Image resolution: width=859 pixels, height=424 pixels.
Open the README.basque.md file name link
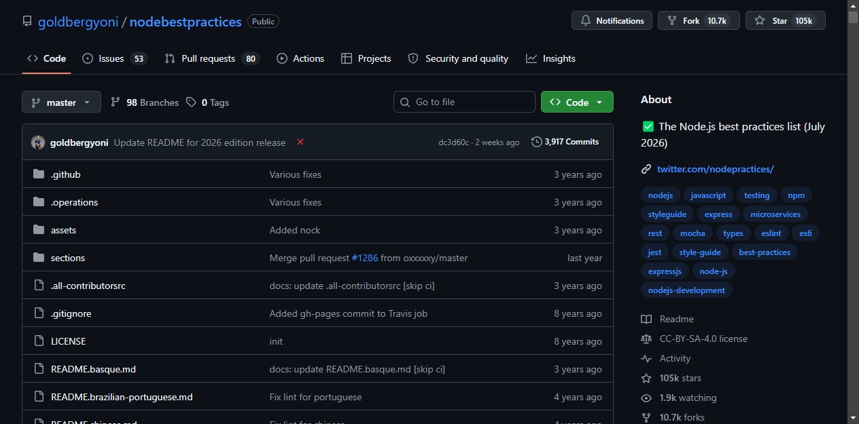click(x=93, y=369)
